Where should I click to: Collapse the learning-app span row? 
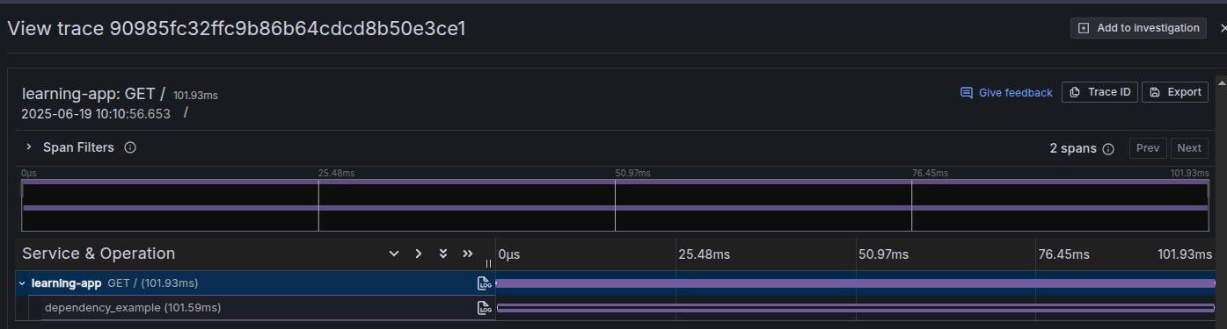coord(22,283)
